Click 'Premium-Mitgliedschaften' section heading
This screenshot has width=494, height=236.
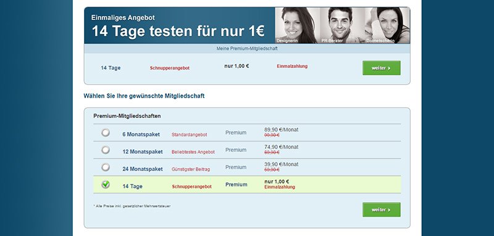click(127, 116)
